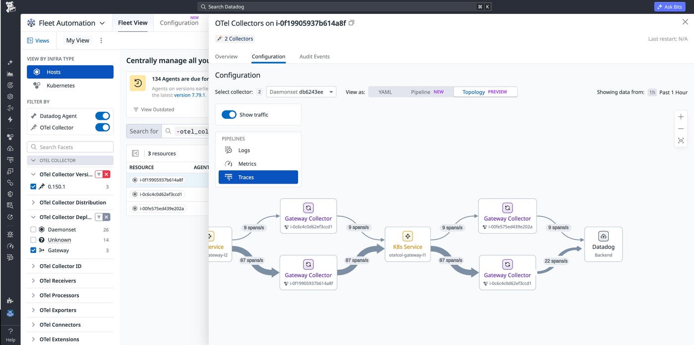Open the Configuration tab in Fleet Automation
Viewport: 694px width, 345px height.
pos(179,23)
